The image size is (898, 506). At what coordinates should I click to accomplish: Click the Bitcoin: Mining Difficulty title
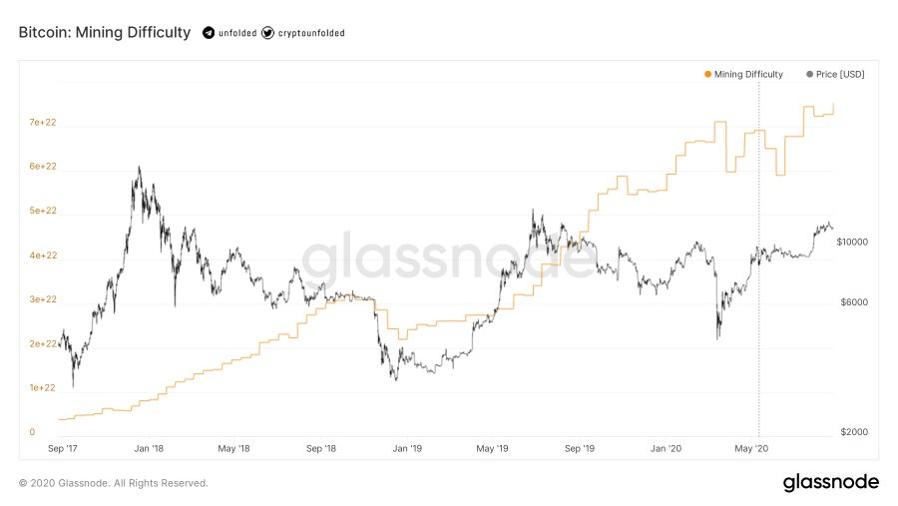[105, 33]
